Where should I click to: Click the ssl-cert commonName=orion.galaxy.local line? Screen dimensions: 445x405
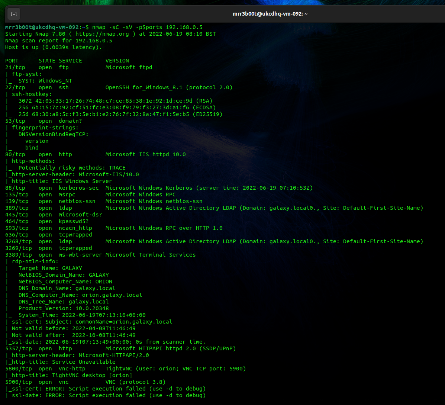[x=92, y=322]
